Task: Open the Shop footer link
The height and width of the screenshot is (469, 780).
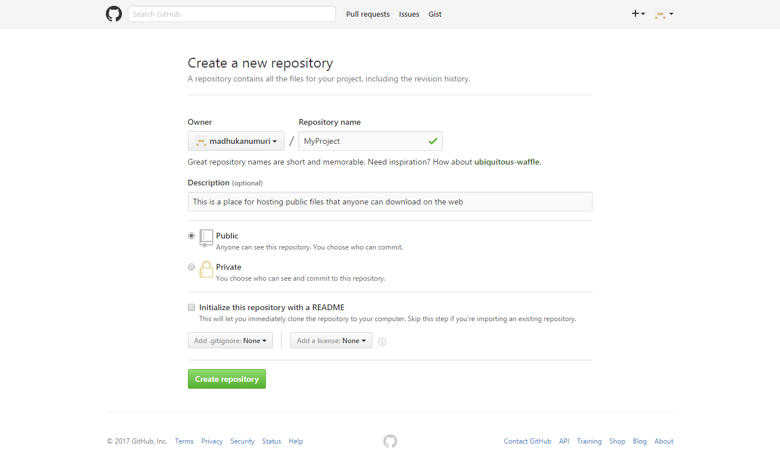Action: pyautogui.click(x=617, y=441)
